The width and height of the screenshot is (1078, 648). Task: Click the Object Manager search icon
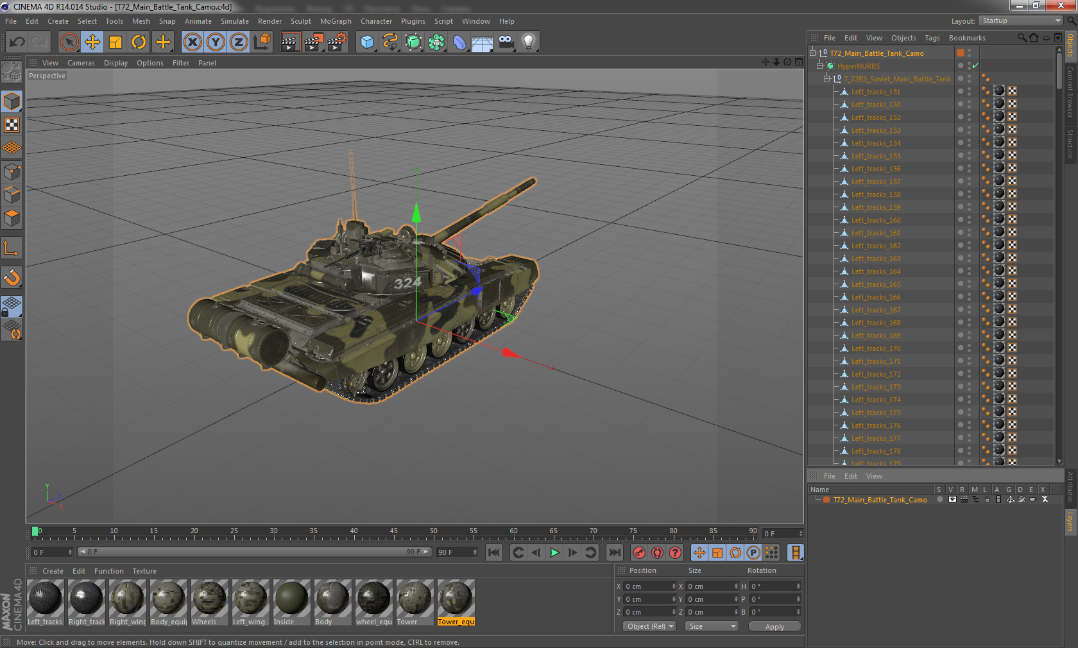(1022, 38)
